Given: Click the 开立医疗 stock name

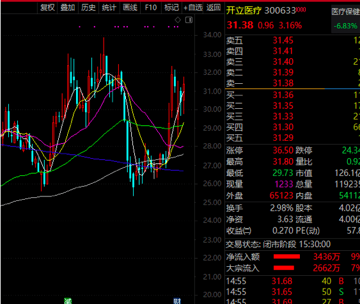Looking at the screenshot, I should click(x=244, y=11).
